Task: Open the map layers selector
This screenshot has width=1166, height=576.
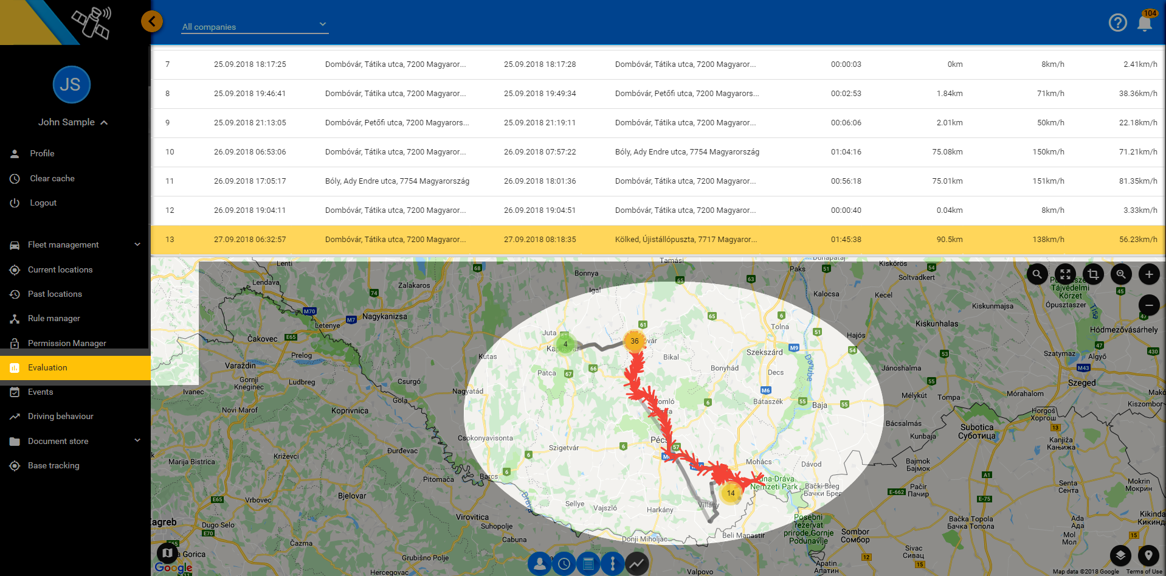Action: (1120, 555)
